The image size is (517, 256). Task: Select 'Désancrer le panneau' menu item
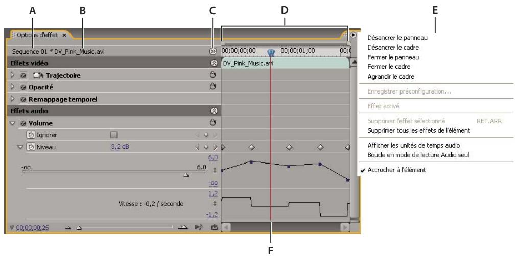(x=397, y=38)
